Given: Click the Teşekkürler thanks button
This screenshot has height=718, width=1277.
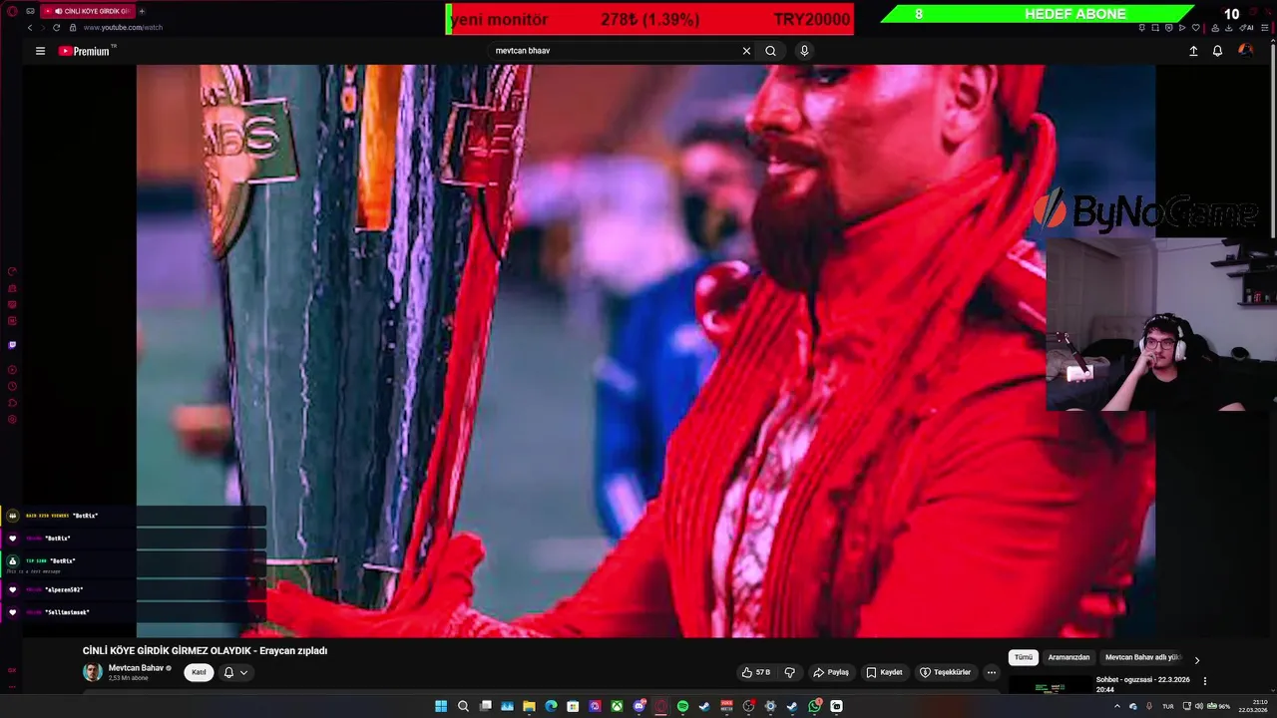Looking at the screenshot, I should tap(945, 672).
